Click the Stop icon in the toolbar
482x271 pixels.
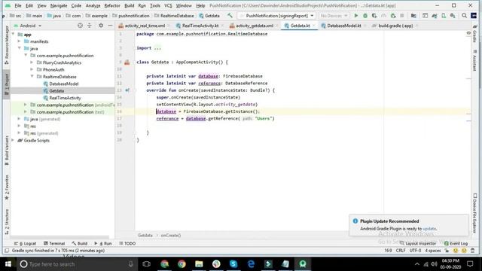(x=401, y=15)
